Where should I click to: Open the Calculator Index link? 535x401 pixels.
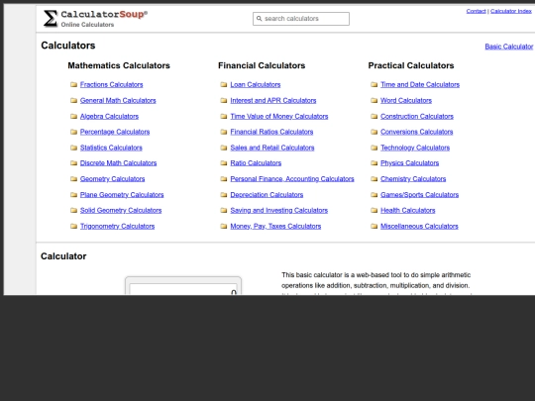[x=511, y=11]
